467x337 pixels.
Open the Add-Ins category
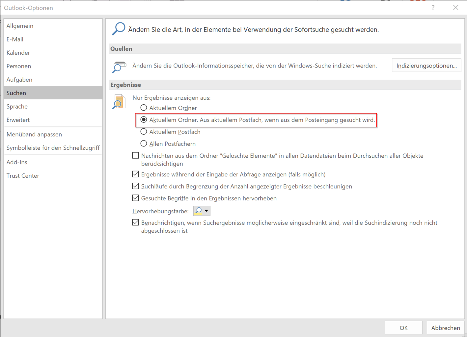[53, 162]
